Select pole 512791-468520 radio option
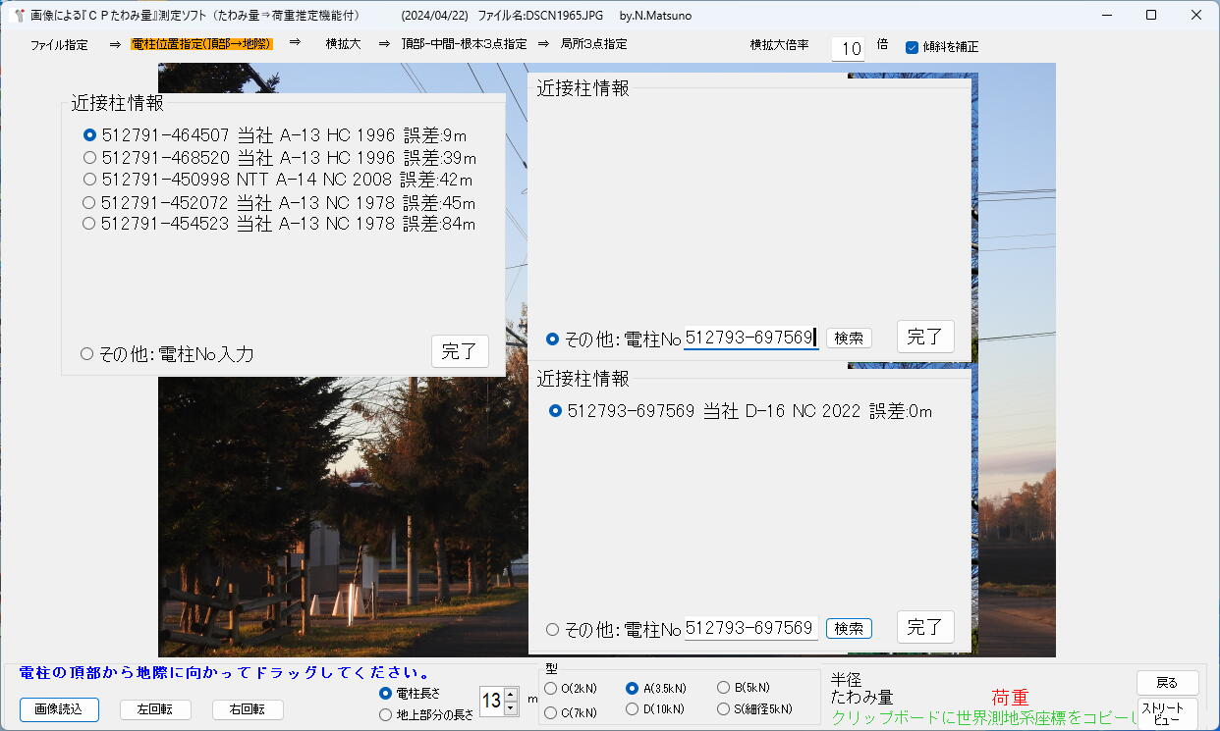 click(90, 158)
